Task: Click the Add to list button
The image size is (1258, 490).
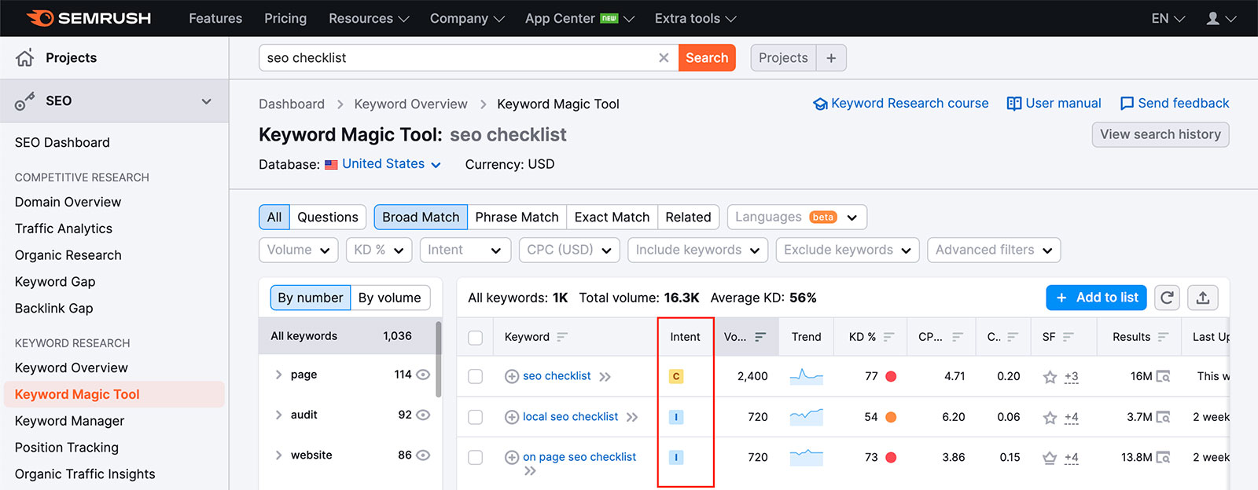Action: 1096,298
